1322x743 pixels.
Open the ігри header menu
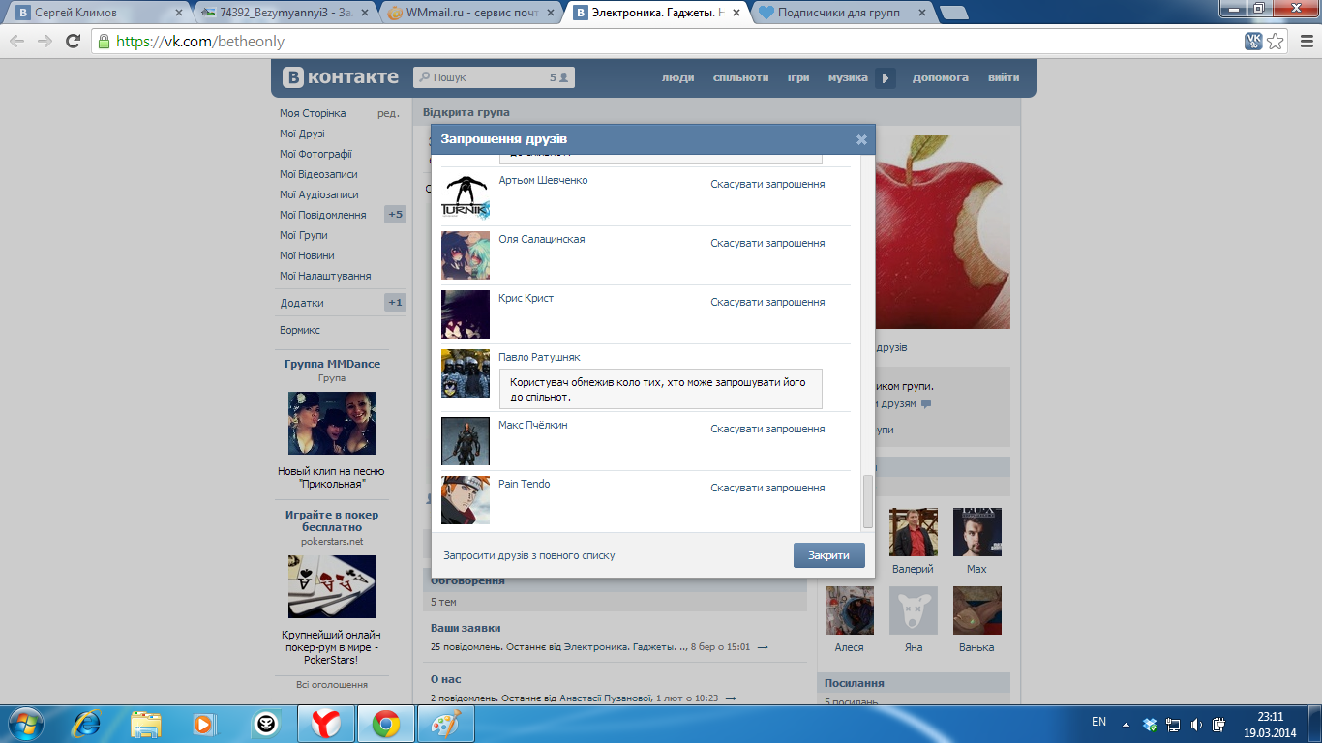(x=798, y=77)
